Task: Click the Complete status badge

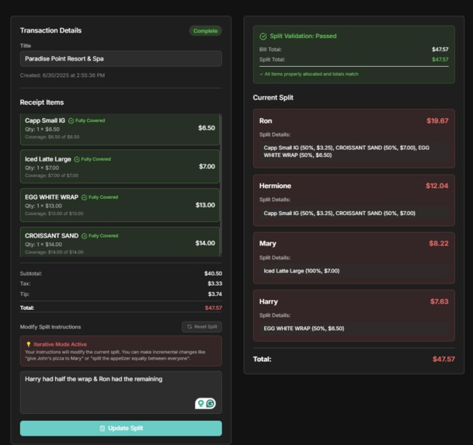Action: coord(205,31)
